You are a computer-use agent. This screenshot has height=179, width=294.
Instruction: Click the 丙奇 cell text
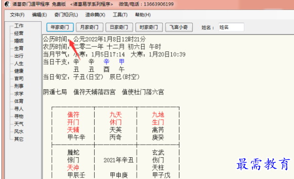click(x=116, y=137)
